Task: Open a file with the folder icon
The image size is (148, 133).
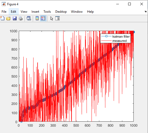Action: click(x=8, y=18)
